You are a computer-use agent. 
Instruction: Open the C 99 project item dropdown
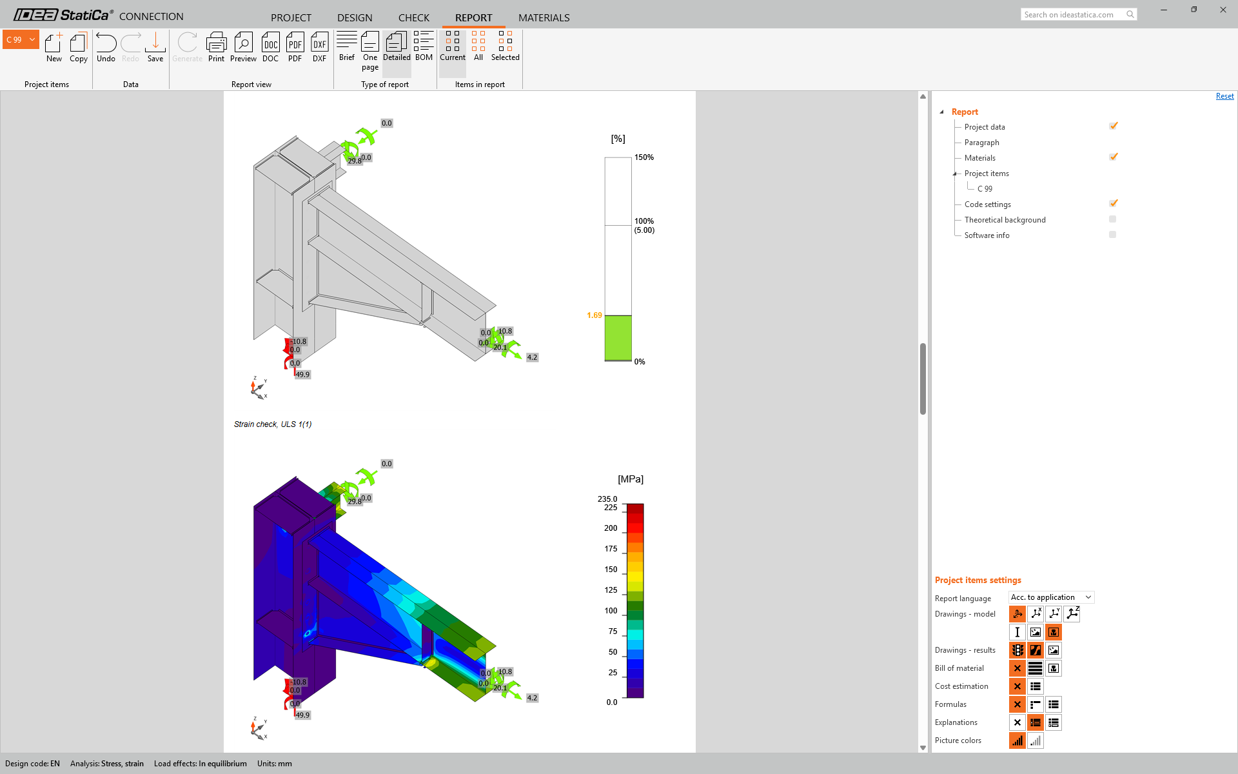coord(32,40)
